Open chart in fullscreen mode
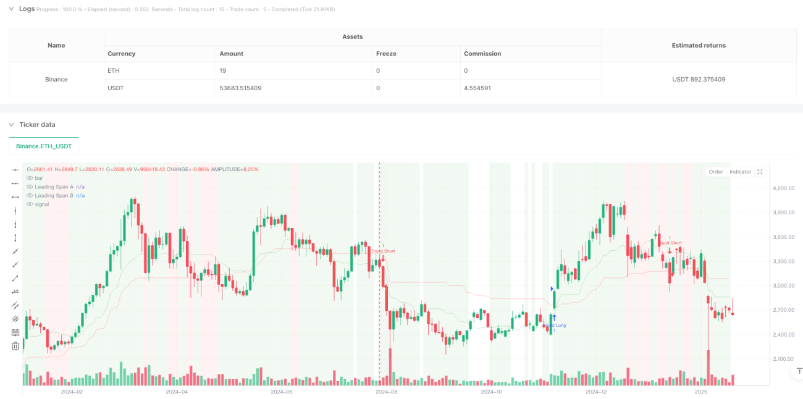 tap(760, 172)
